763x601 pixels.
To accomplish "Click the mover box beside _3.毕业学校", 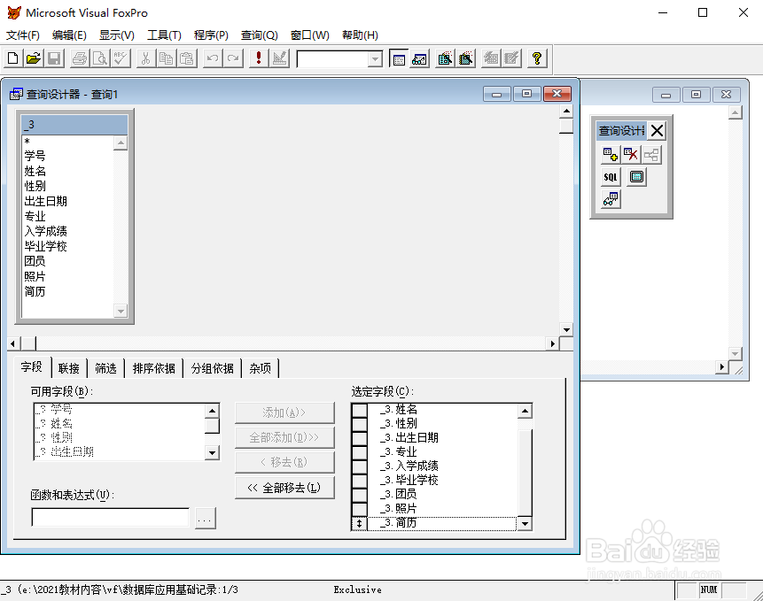I will tap(359, 481).
